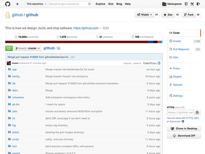The image size is (205, 154).
Task: Click the watchers count 57
Action: coord(156,15)
